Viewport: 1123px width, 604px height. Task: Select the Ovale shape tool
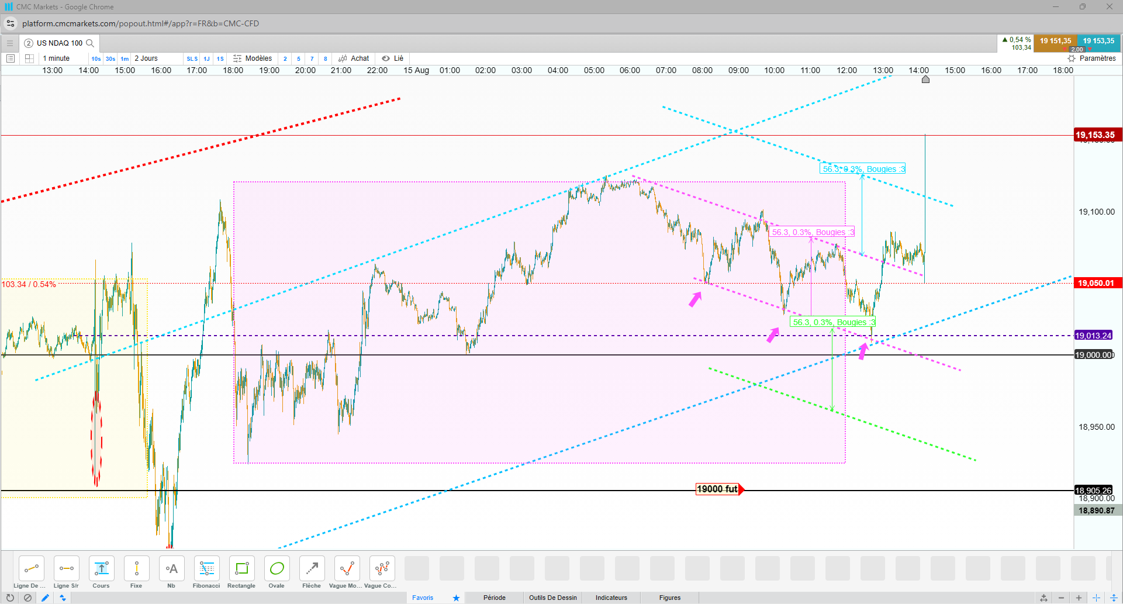click(x=277, y=572)
